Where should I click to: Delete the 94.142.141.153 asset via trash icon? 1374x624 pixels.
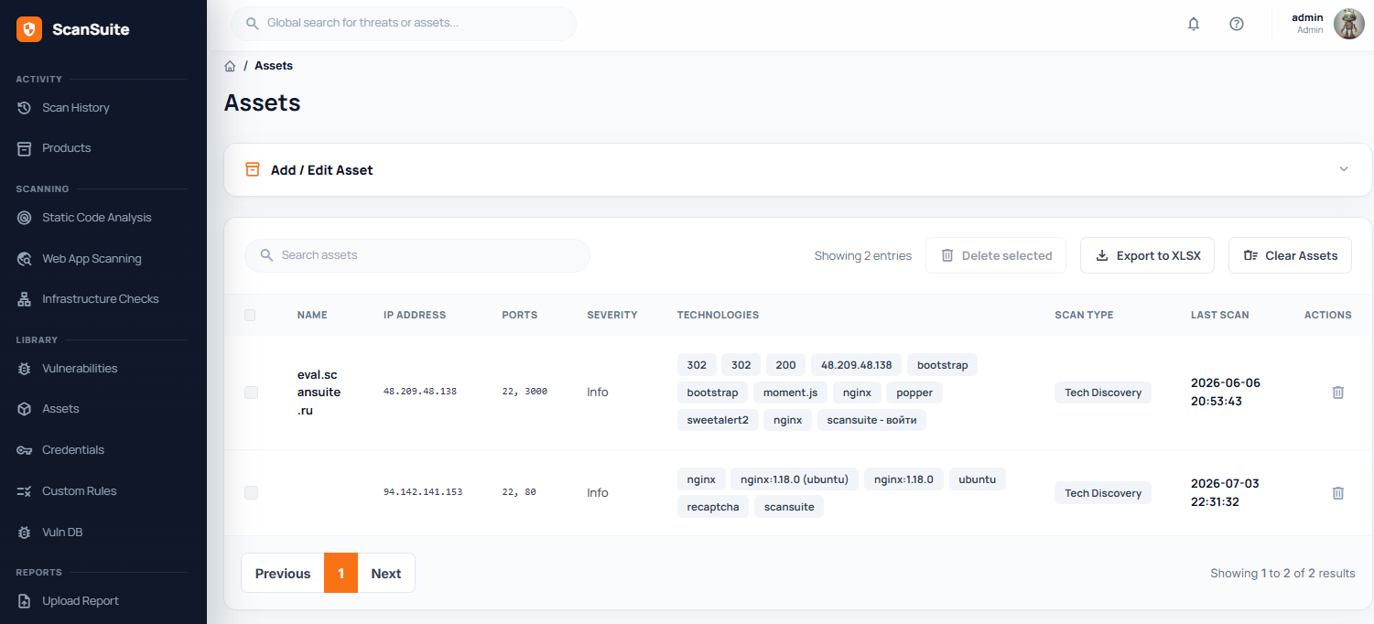point(1337,493)
